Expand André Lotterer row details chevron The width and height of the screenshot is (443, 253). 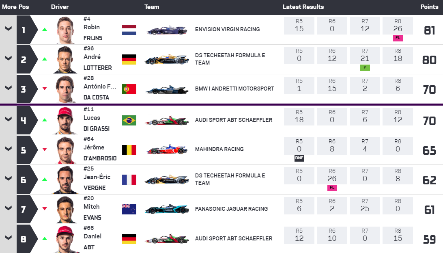point(8,58)
